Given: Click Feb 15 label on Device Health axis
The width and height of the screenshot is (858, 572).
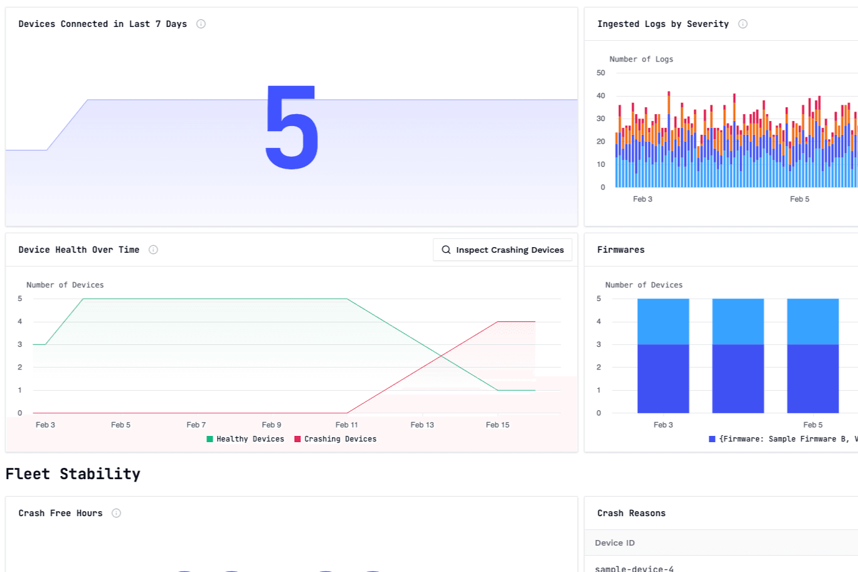Looking at the screenshot, I should point(497,425).
